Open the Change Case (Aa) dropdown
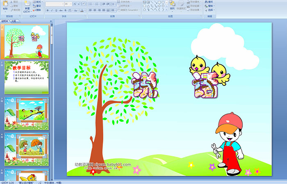287x184 pixels. [x=76, y=10]
